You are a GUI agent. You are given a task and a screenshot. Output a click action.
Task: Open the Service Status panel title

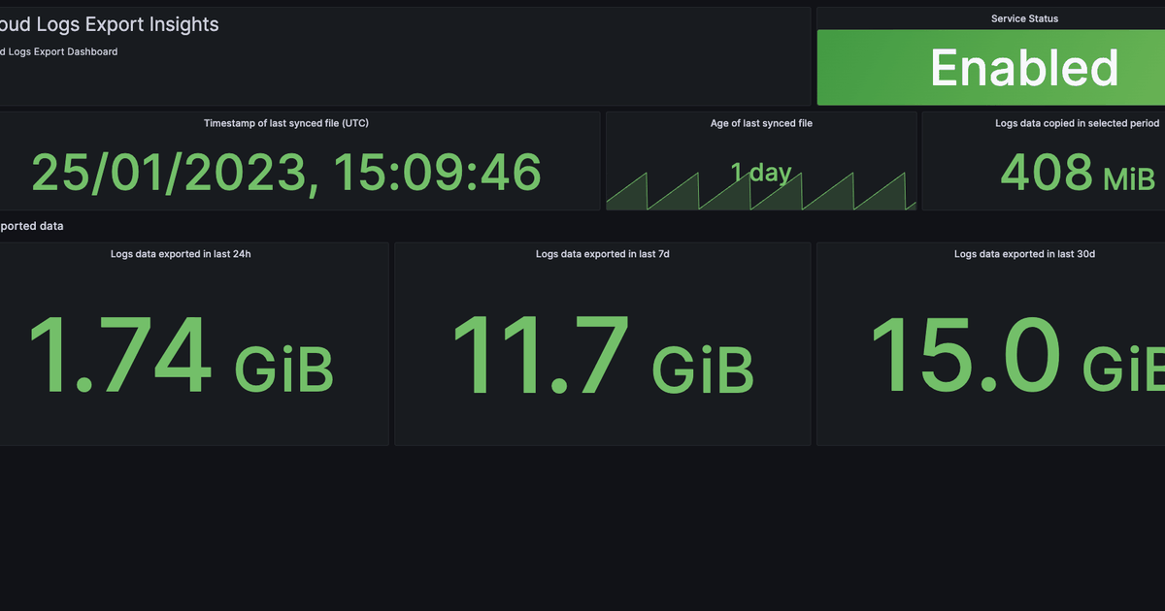click(x=1024, y=18)
